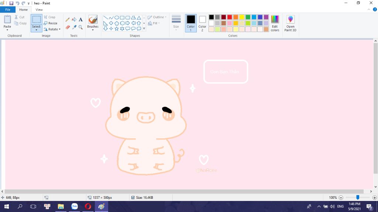Click the Windows Start button

(x=7, y=206)
